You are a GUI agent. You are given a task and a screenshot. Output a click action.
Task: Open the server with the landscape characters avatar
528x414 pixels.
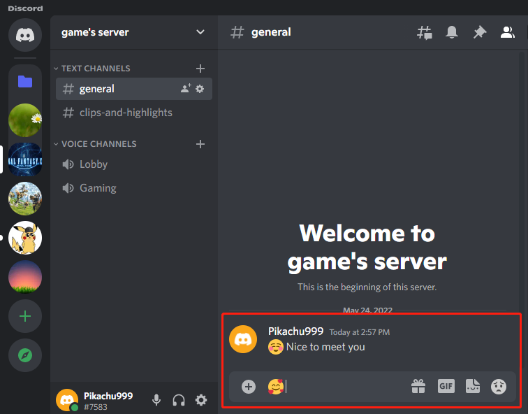tap(25, 199)
